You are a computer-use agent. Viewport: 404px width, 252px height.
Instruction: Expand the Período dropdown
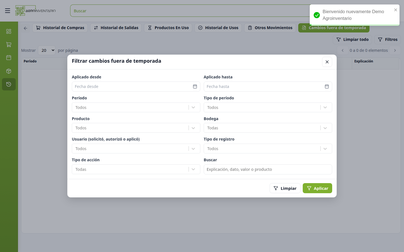pos(136,108)
